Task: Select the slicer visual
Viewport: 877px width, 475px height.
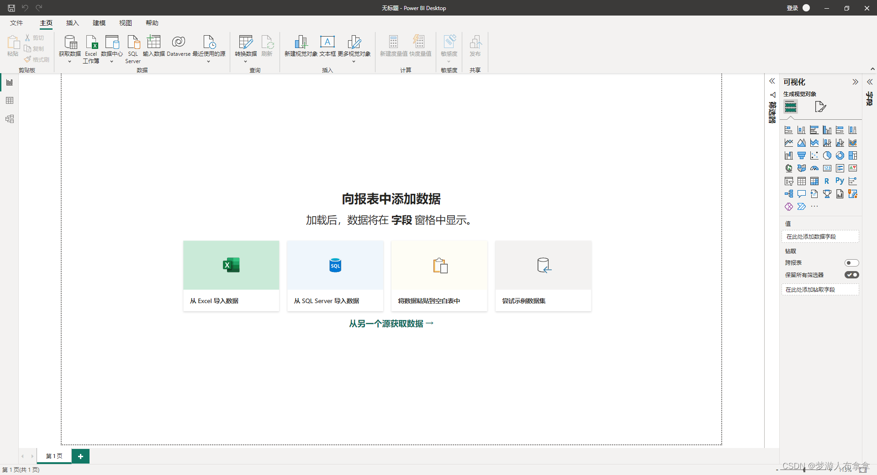Action: pyautogui.click(x=789, y=181)
